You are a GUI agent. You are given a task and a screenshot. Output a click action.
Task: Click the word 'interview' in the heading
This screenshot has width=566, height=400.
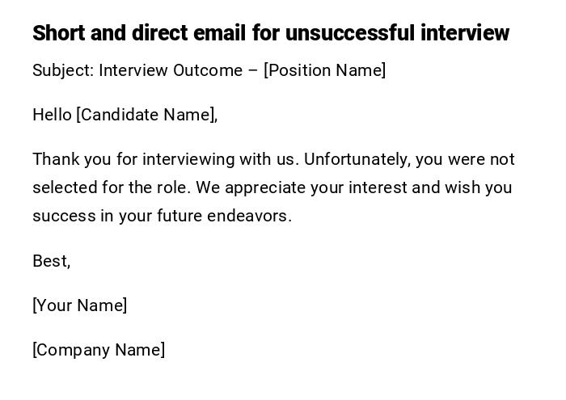(464, 33)
